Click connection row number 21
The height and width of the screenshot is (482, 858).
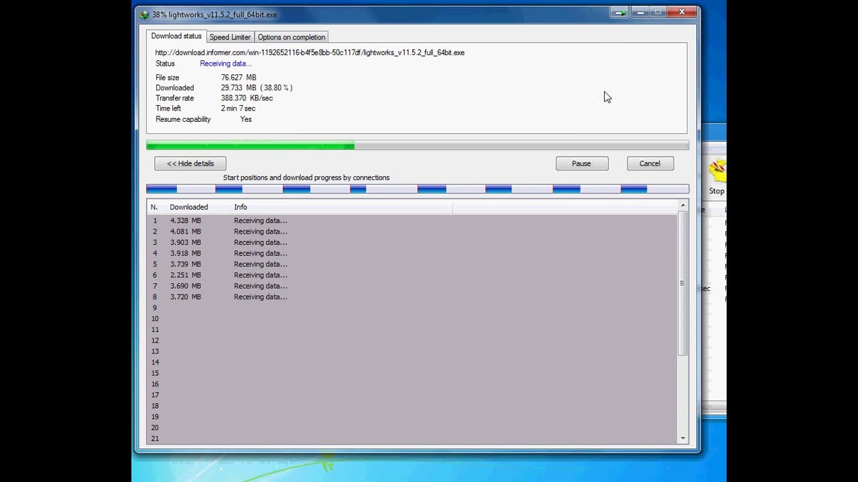[x=412, y=438]
